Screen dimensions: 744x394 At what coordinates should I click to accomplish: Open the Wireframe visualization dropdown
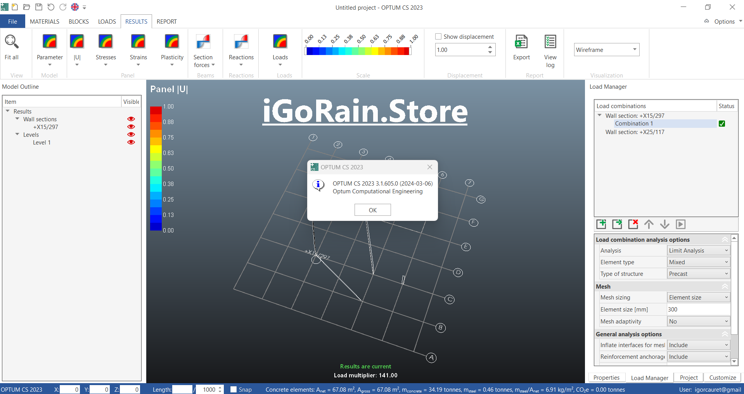pyautogui.click(x=607, y=50)
